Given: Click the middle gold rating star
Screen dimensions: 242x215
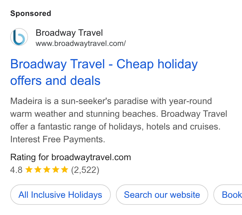Looking at the screenshot, I should coord(46,170).
